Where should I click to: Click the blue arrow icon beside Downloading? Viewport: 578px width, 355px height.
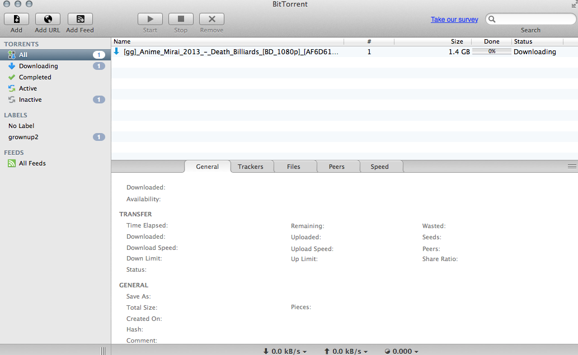(12, 66)
